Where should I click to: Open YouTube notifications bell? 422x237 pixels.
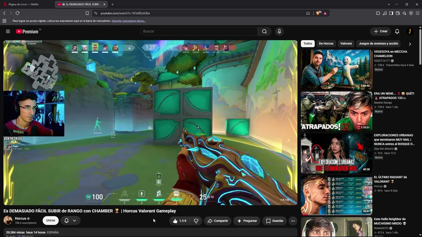(397, 31)
